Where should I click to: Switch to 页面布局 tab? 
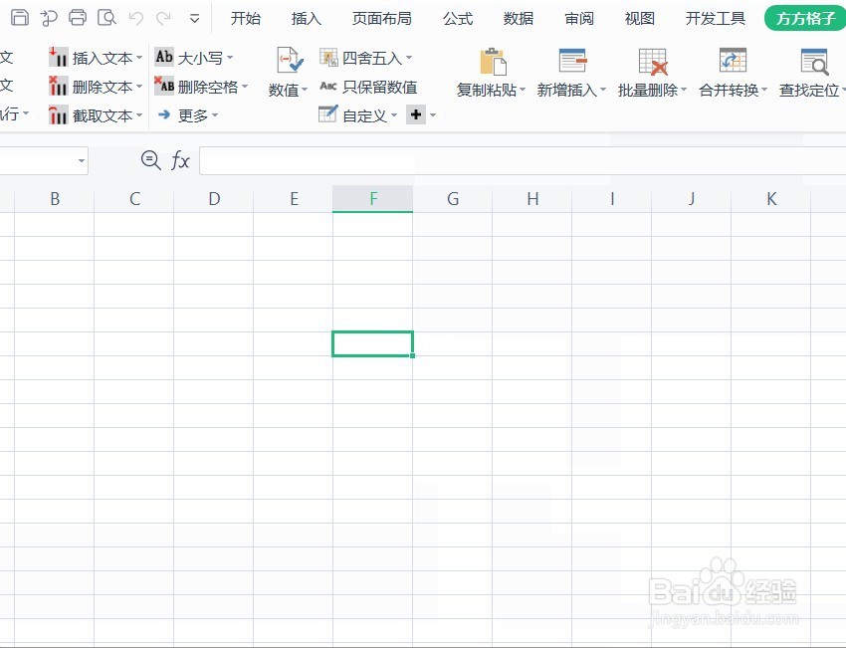(x=381, y=18)
